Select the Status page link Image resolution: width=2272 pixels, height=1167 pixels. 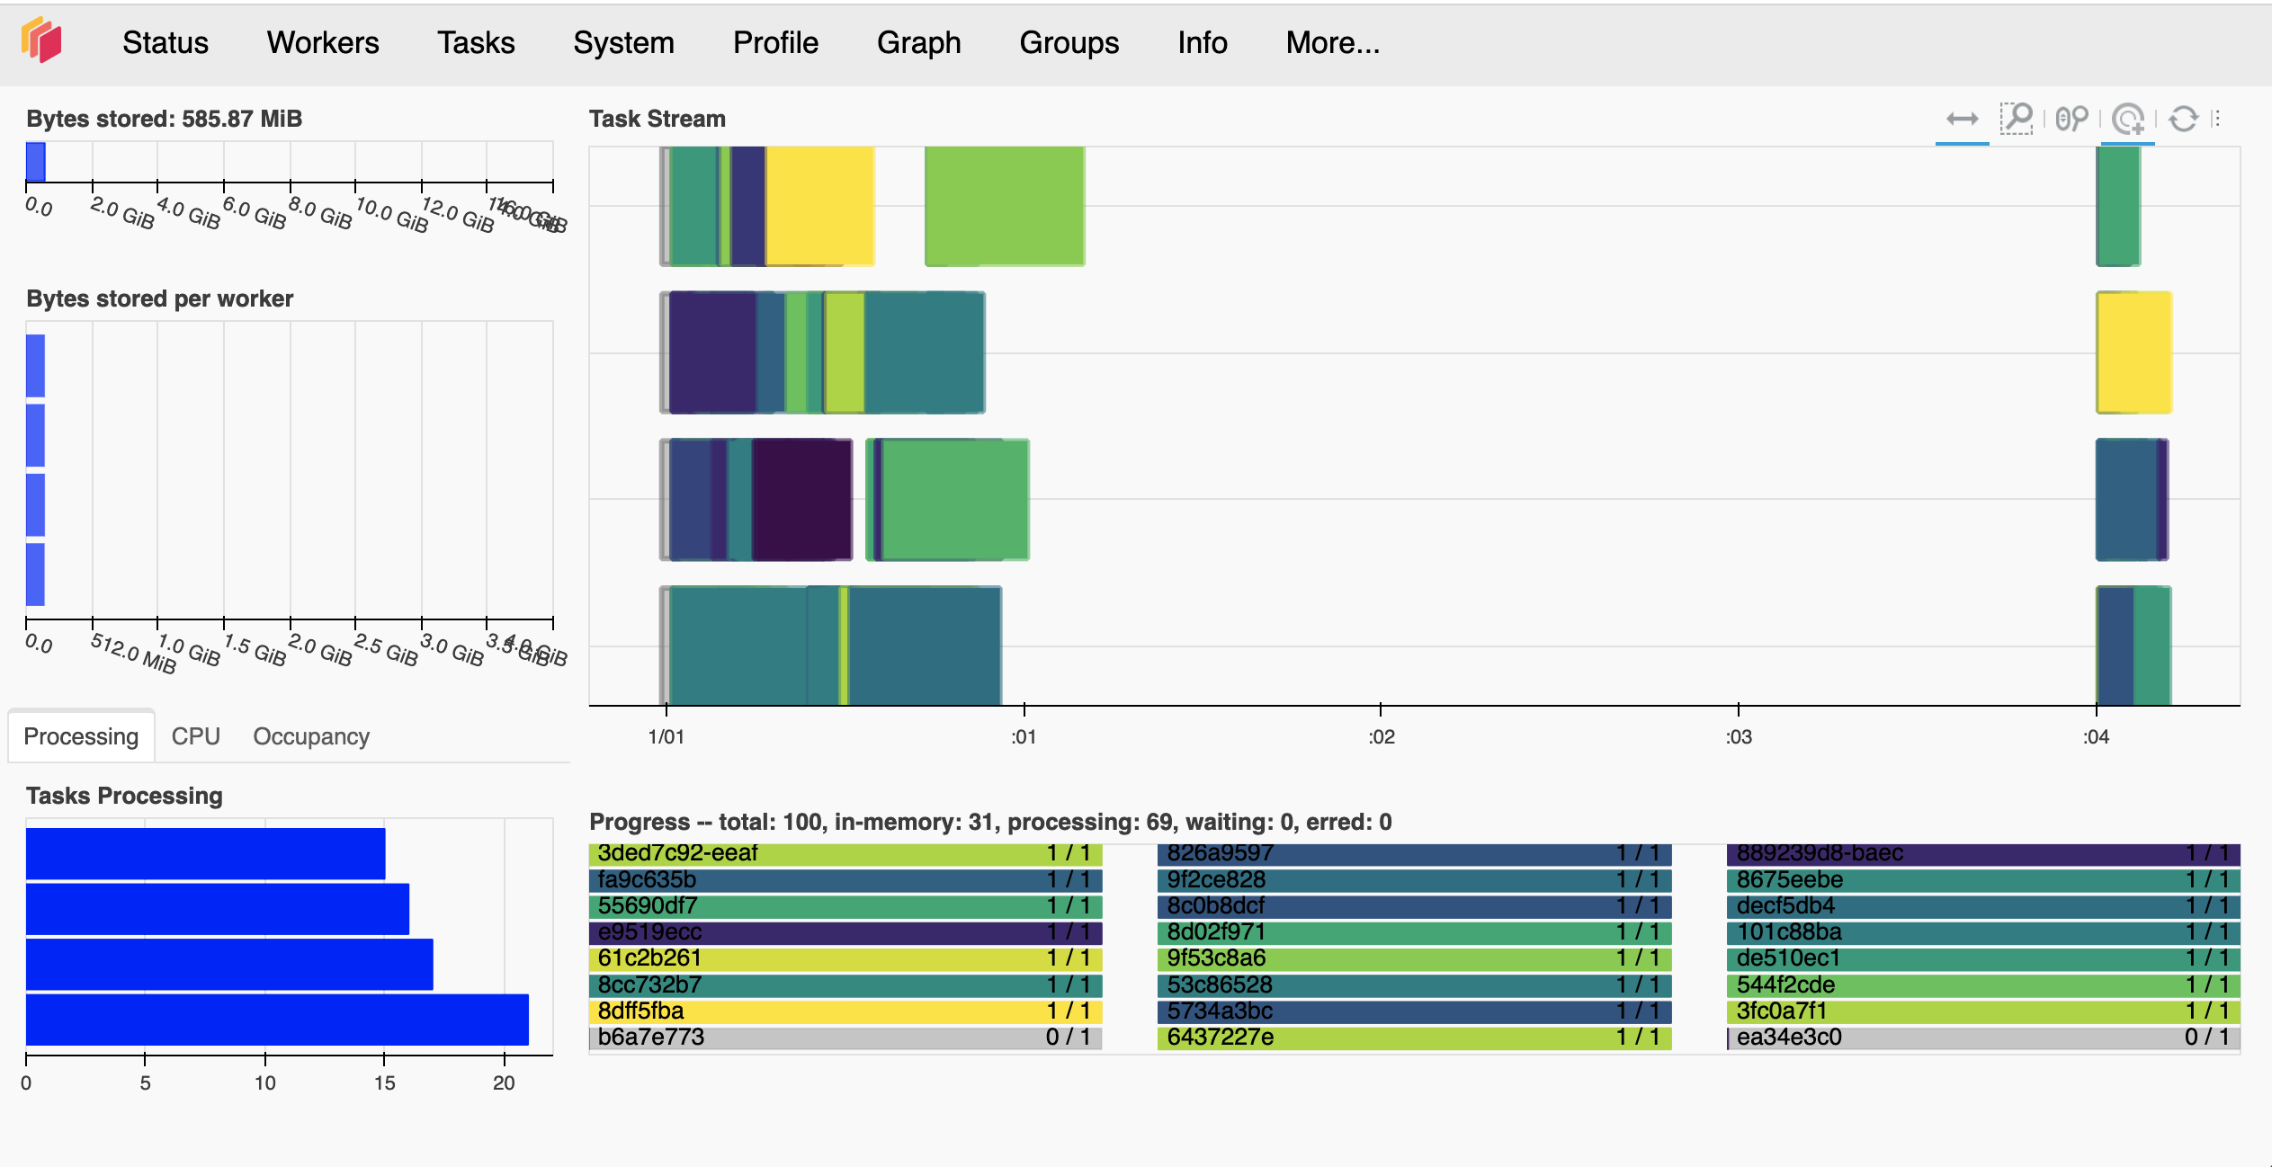click(x=165, y=42)
